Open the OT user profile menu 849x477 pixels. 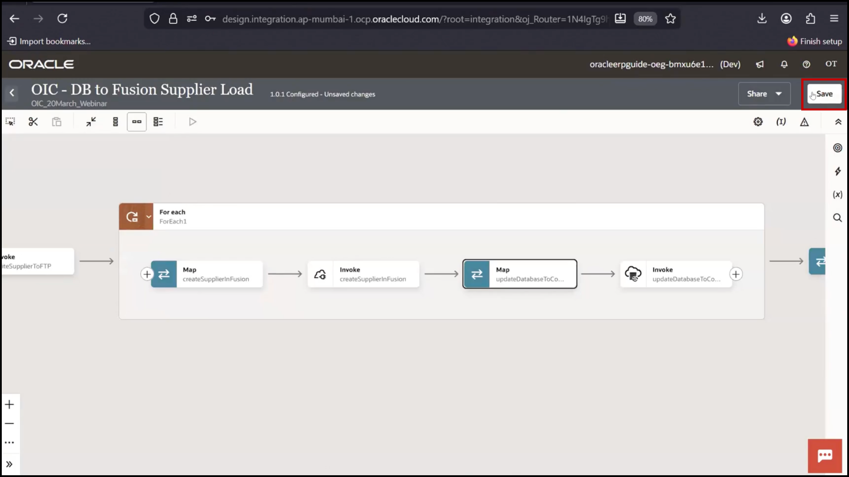tap(831, 64)
